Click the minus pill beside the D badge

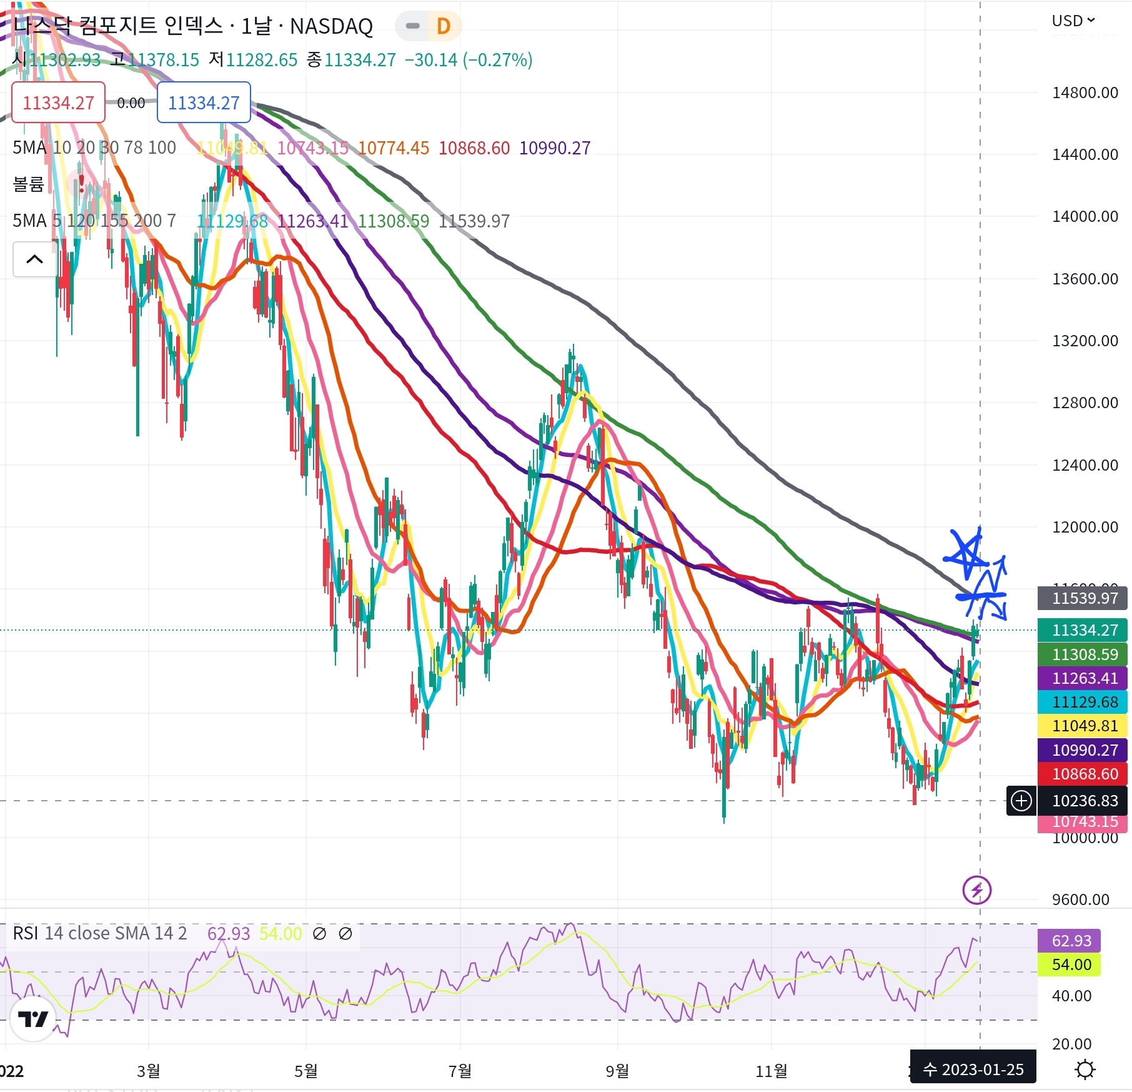click(x=413, y=26)
